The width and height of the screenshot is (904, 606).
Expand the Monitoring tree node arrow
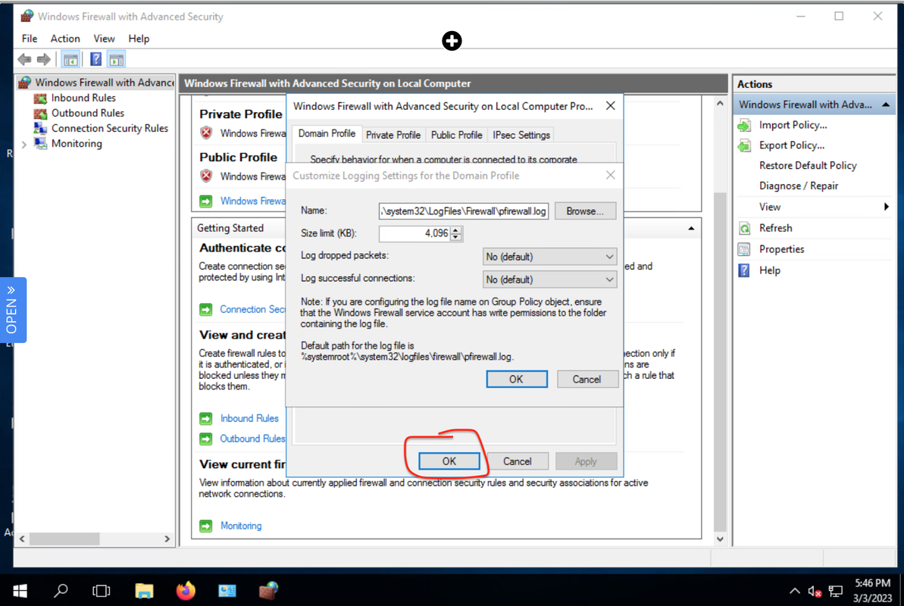pyautogui.click(x=24, y=144)
